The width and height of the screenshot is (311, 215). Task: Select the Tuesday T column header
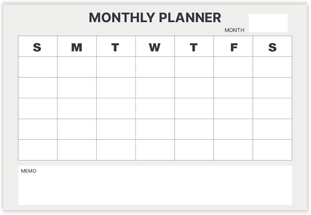pyautogui.click(x=115, y=47)
